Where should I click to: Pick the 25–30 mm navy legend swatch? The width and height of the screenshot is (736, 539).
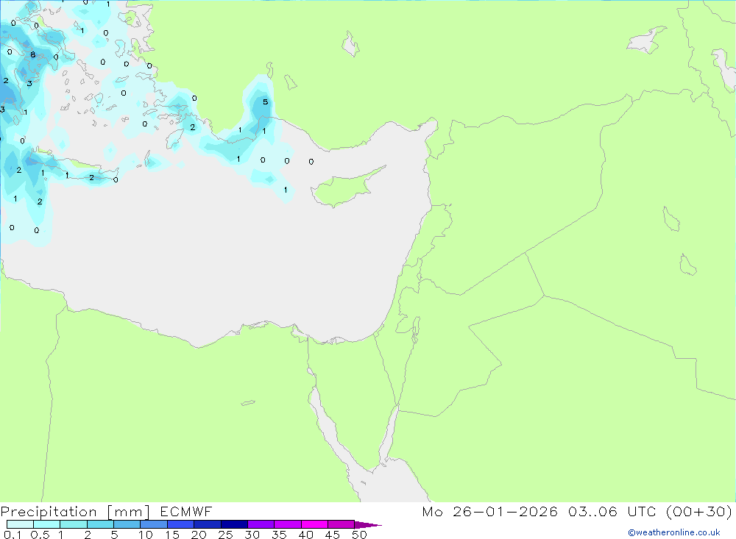[234, 524]
